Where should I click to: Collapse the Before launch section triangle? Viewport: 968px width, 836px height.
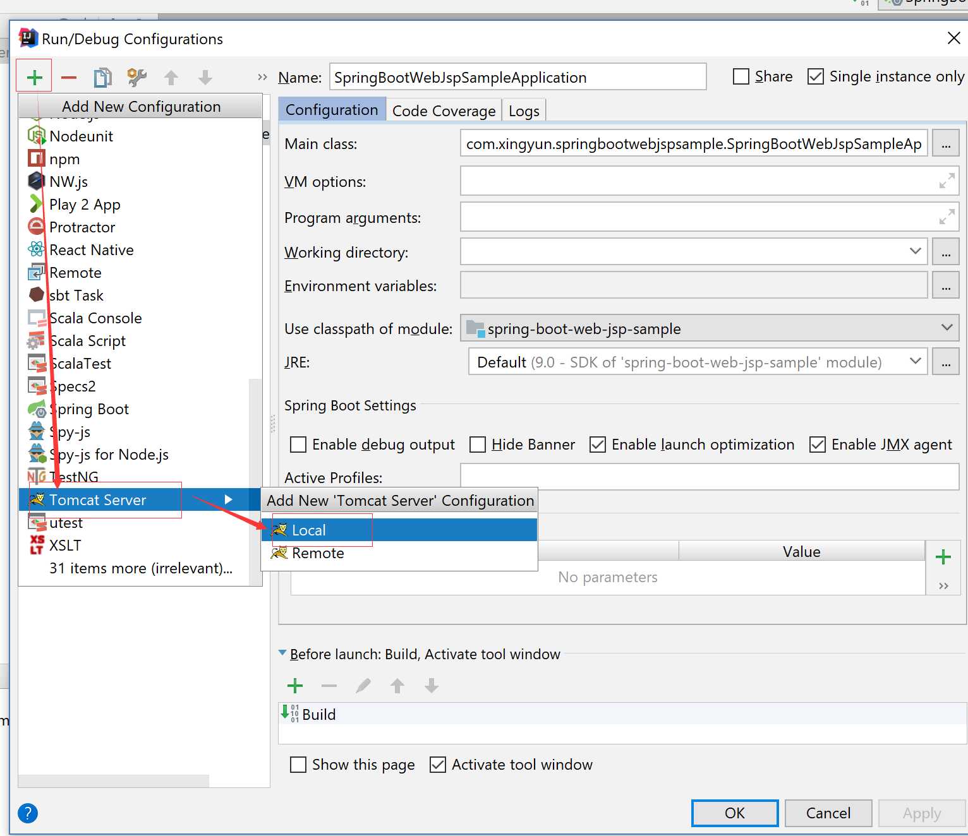282,654
